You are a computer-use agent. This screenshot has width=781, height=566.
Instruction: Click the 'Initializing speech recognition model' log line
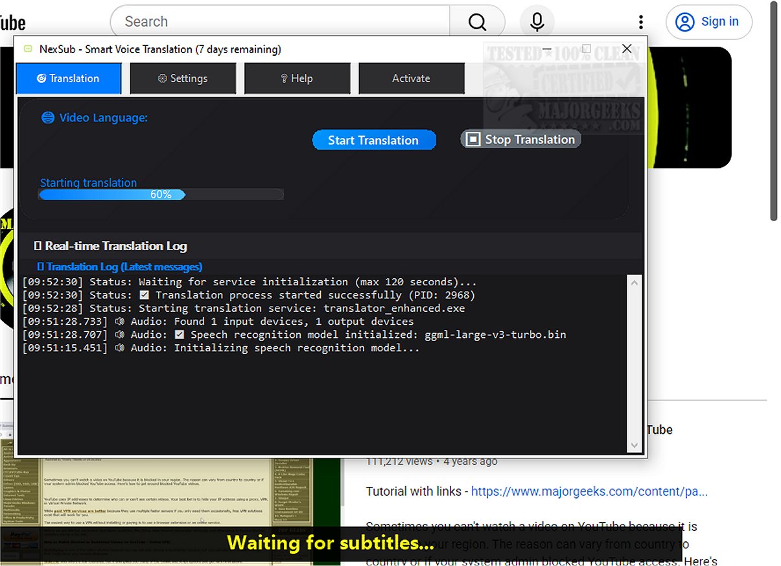(x=221, y=348)
